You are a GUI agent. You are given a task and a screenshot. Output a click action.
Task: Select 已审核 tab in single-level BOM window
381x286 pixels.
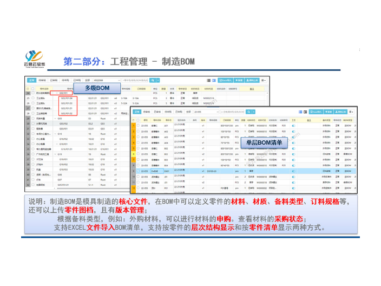point(157,112)
